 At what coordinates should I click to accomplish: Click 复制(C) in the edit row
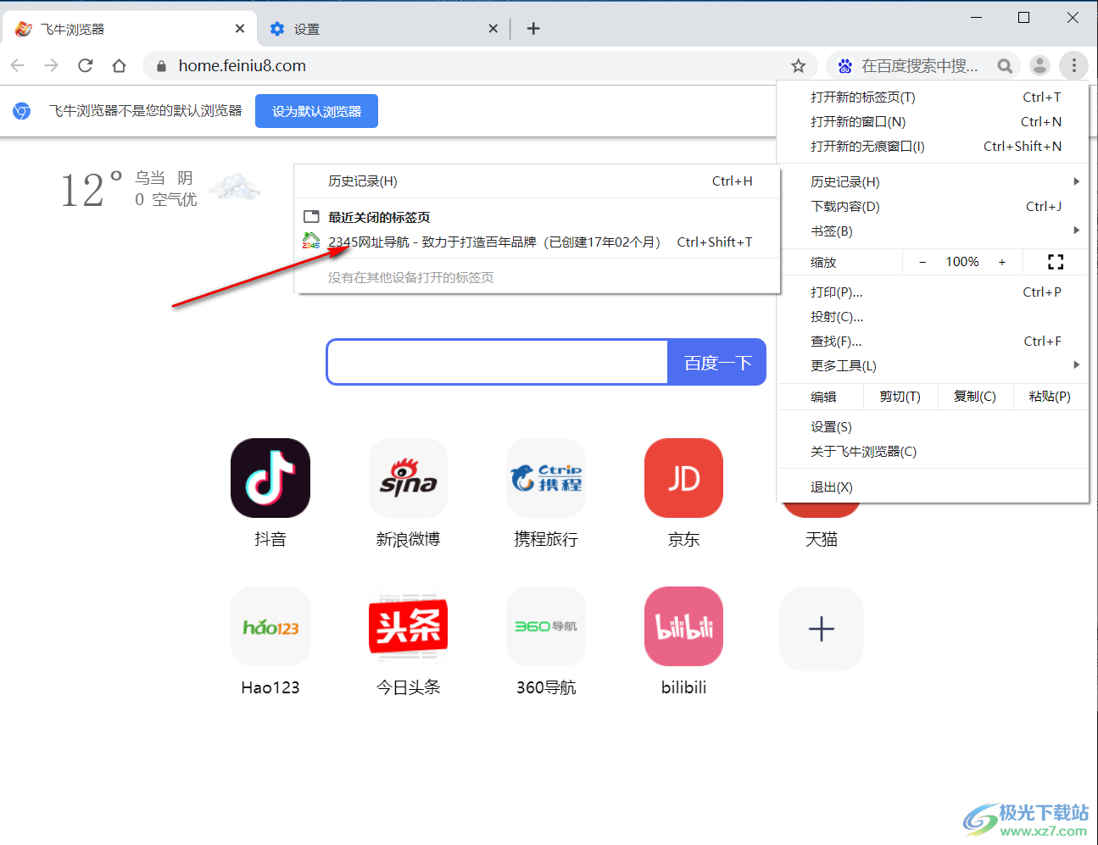975,396
